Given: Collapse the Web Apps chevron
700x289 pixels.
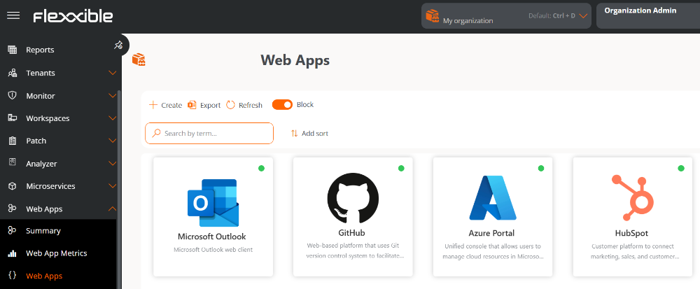Looking at the screenshot, I should (113, 209).
